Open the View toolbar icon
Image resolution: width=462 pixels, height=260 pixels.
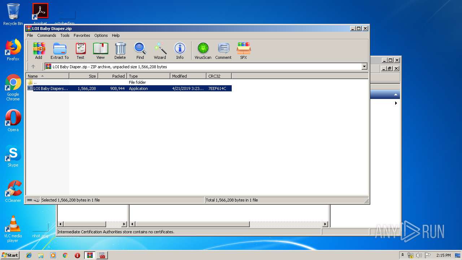pyautogui.click(x=100, y=51)
